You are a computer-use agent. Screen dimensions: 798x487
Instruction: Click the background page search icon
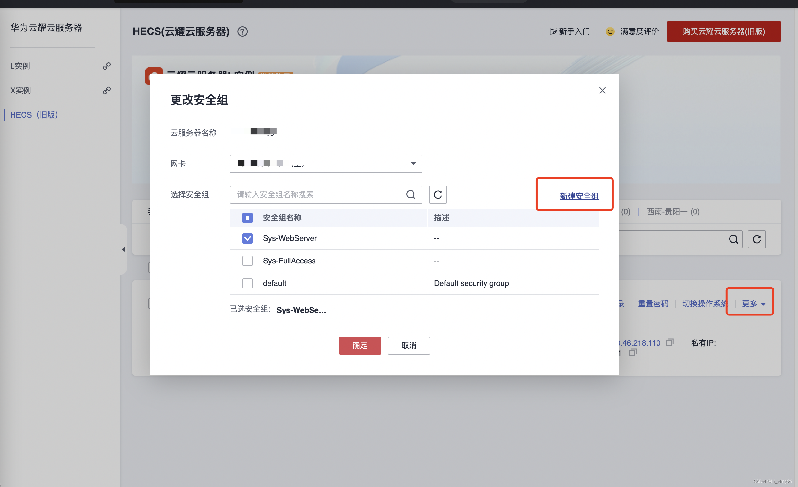(x=733, y=239)
